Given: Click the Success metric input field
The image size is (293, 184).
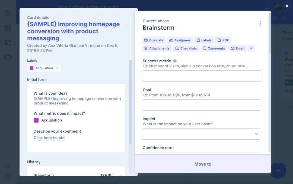Looking at the screenshot, I should [x=202, y=76].
